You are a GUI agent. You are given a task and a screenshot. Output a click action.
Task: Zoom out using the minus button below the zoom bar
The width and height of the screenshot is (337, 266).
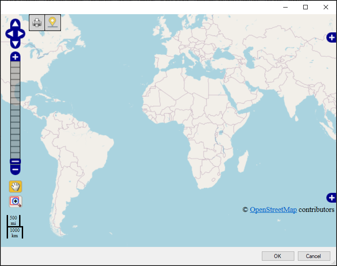(15, 169)
